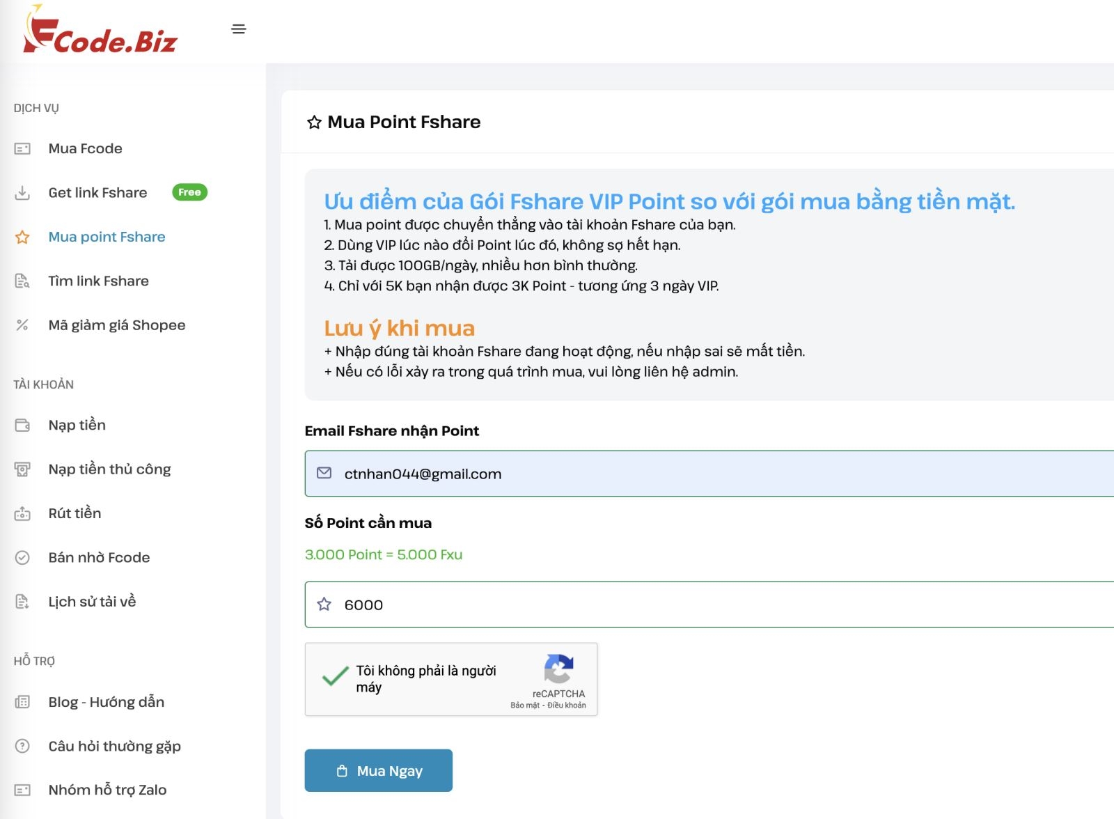1114x819 pixels.
Task: Open the hamburger menu at the top
Action: coord(238,29)
